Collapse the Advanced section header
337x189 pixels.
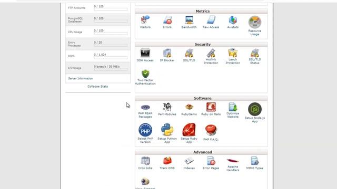(x=201, y=152)
